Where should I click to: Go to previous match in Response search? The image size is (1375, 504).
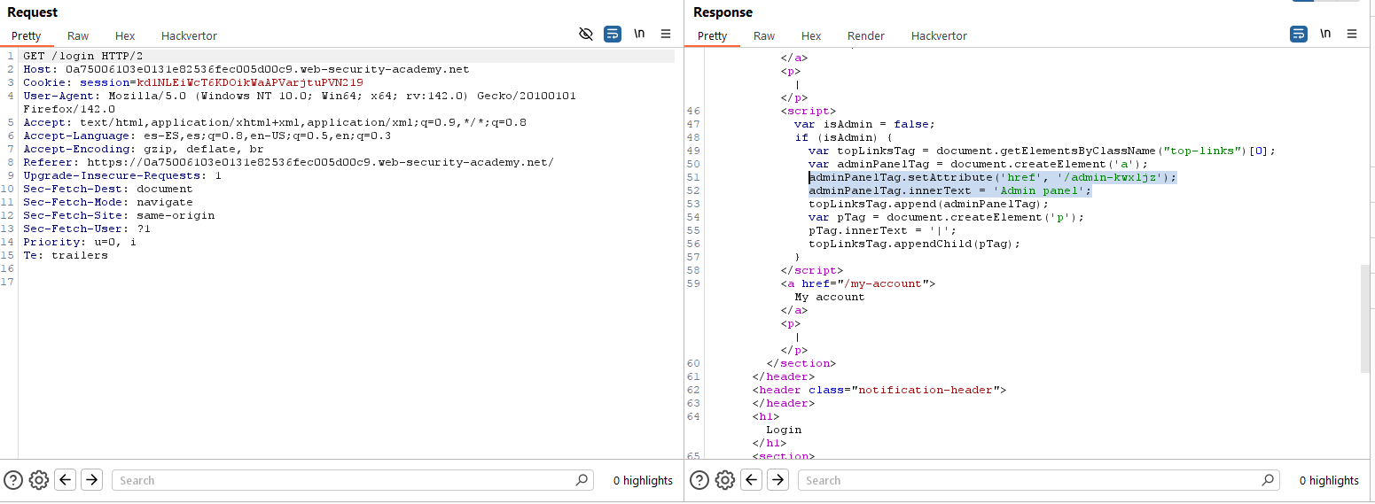751,480
